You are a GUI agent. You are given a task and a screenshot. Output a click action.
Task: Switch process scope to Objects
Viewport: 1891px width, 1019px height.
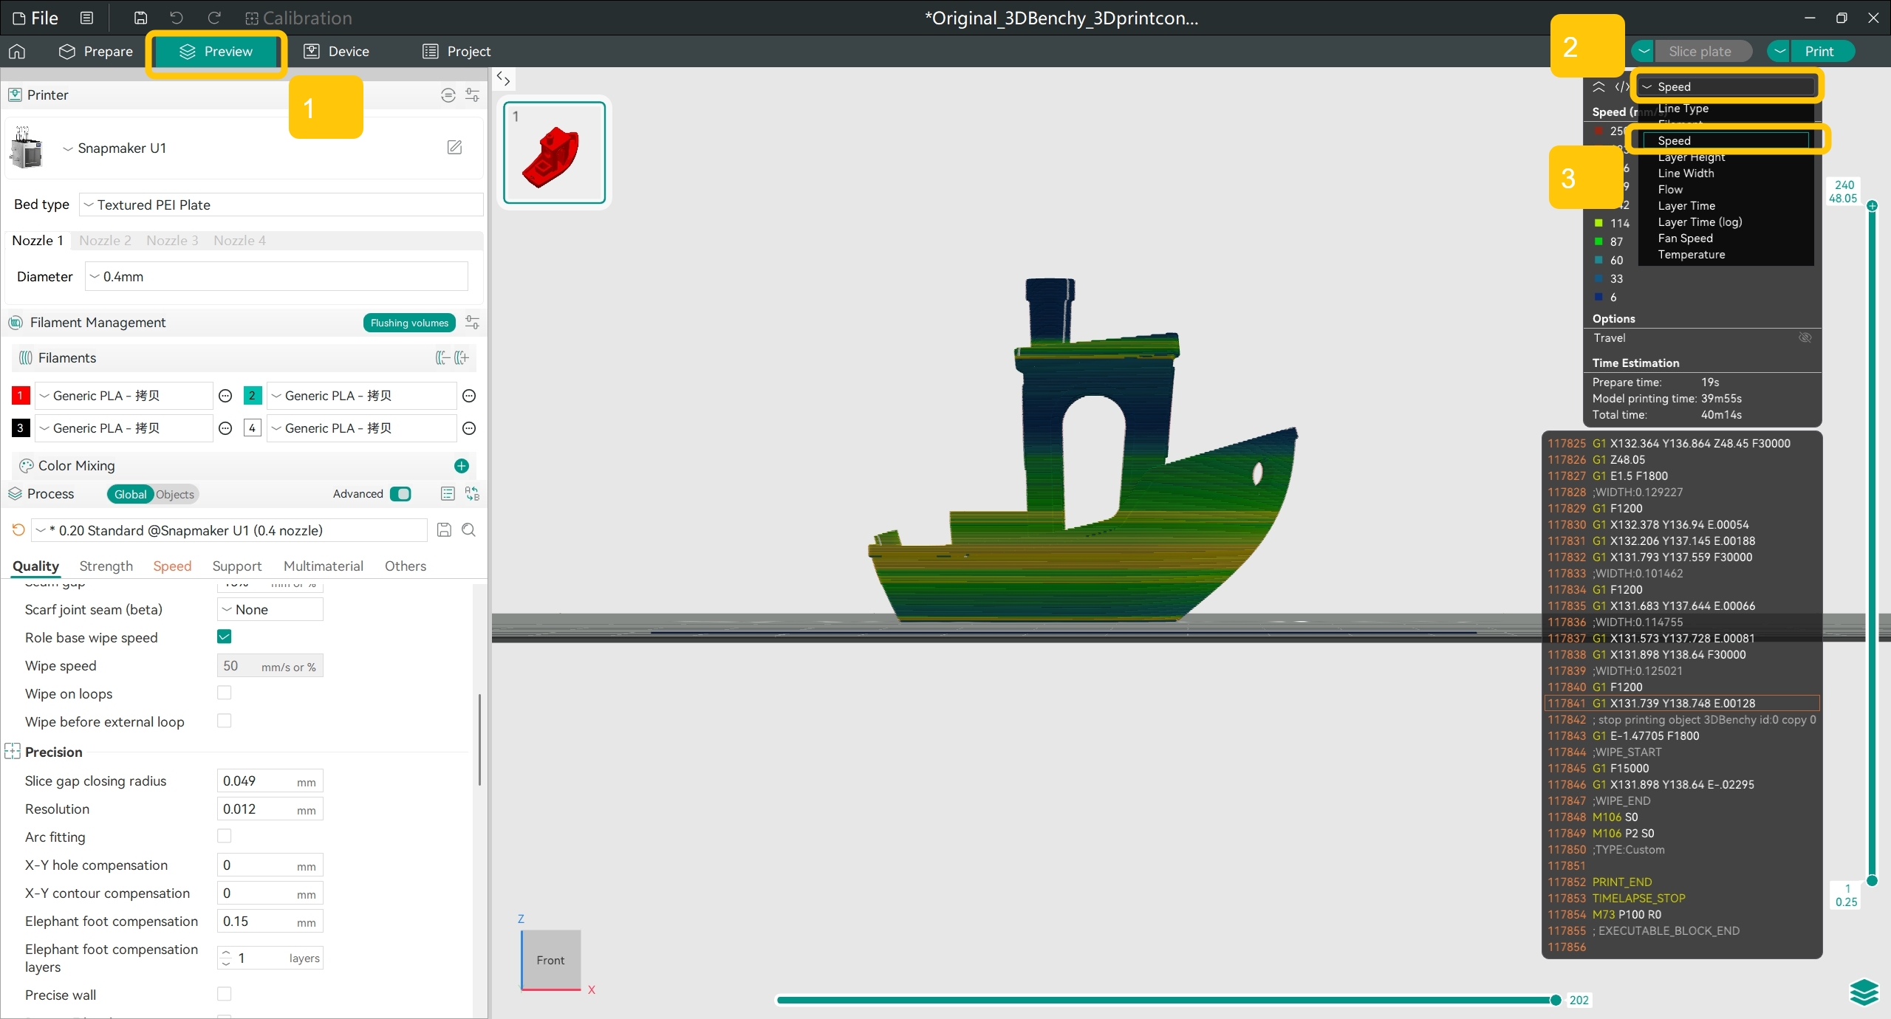point(175,494)
